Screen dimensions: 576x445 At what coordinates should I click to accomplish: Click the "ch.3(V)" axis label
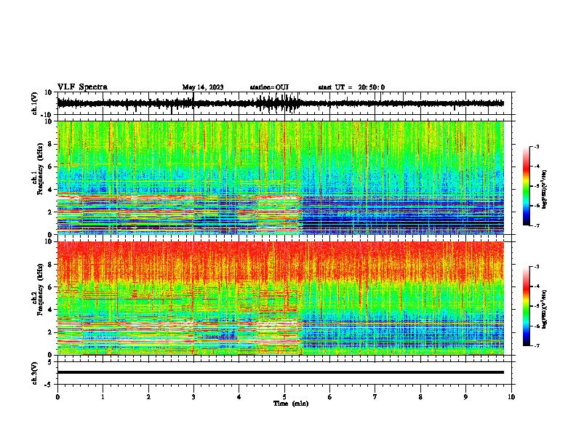(x=35, y=373)
